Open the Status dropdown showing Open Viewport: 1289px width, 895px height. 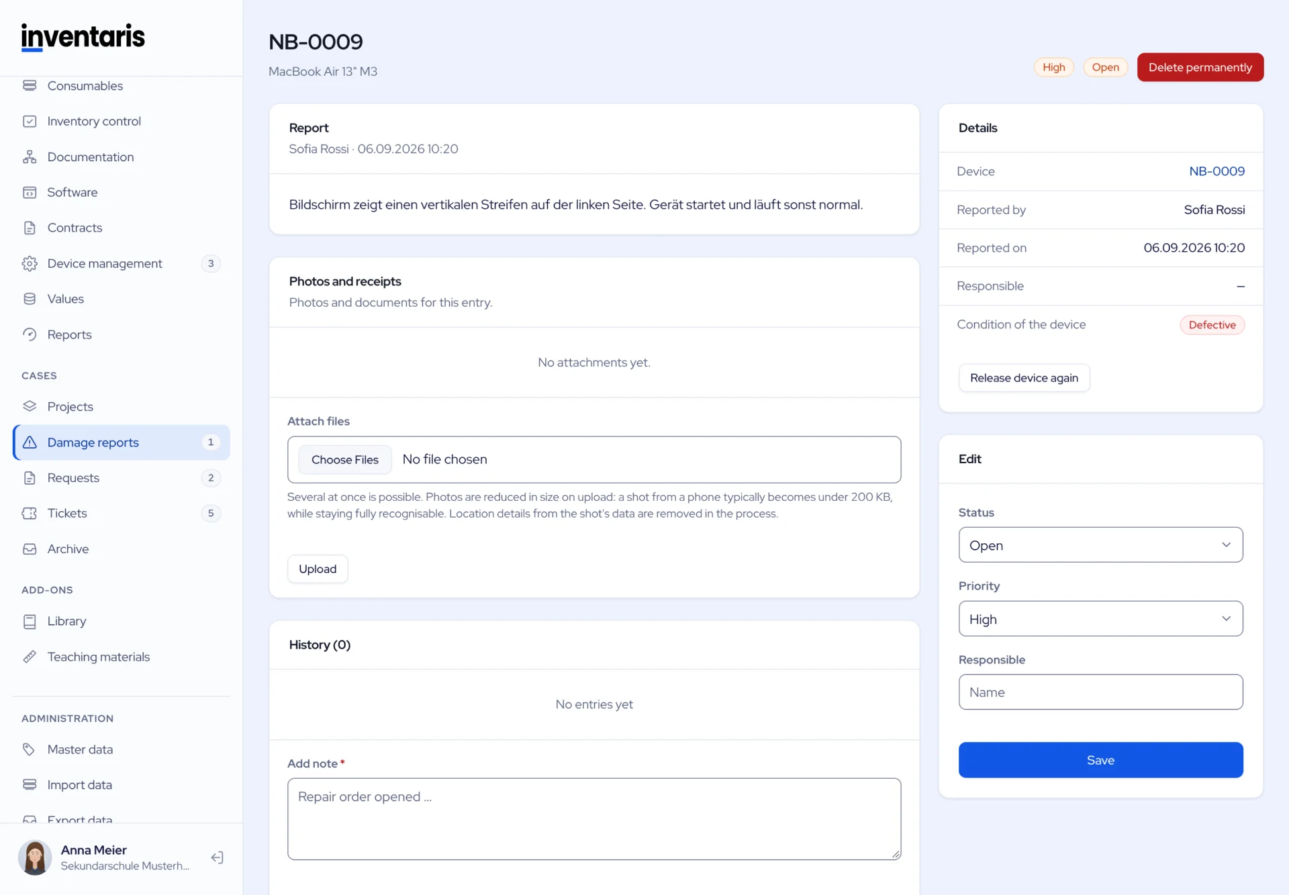point(1100,545)
